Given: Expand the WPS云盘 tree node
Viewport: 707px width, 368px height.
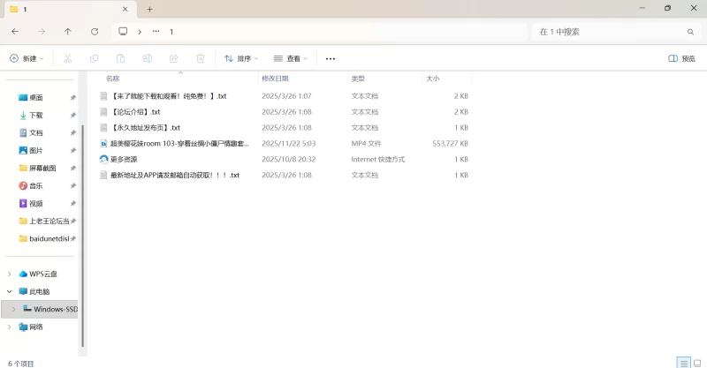Looking at the screenshot, I should click(x=10, y=274).
